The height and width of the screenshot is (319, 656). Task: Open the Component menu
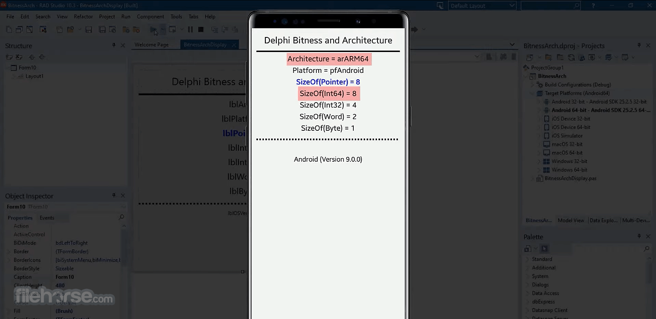(x=150, y=16)
